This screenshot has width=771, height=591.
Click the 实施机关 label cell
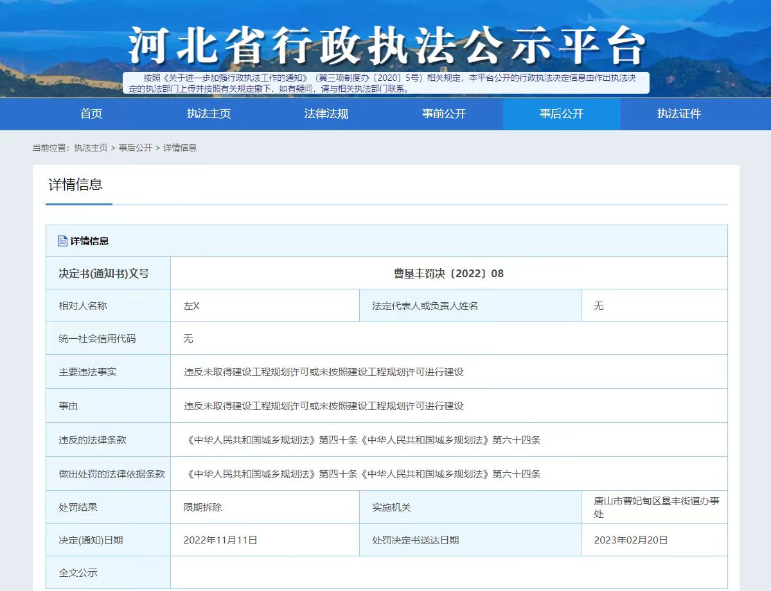(x=470, y=507)
